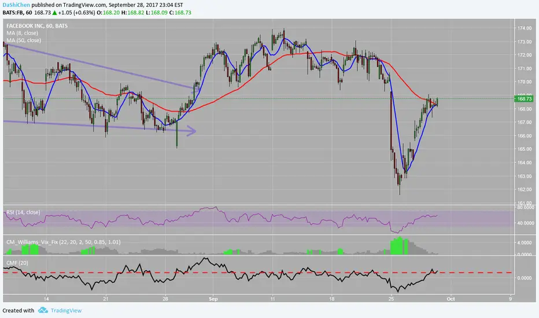This screenshot has height=318, width=539.
Task: Click the 168.00 price axis label
Action: pos(524,109)
